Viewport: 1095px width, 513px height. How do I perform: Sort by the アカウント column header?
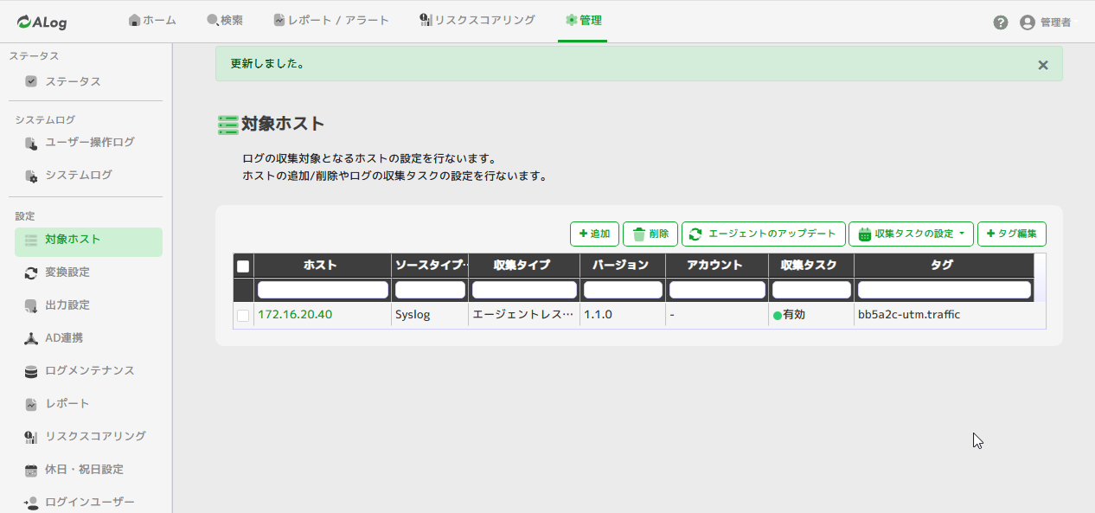[717, 266]
